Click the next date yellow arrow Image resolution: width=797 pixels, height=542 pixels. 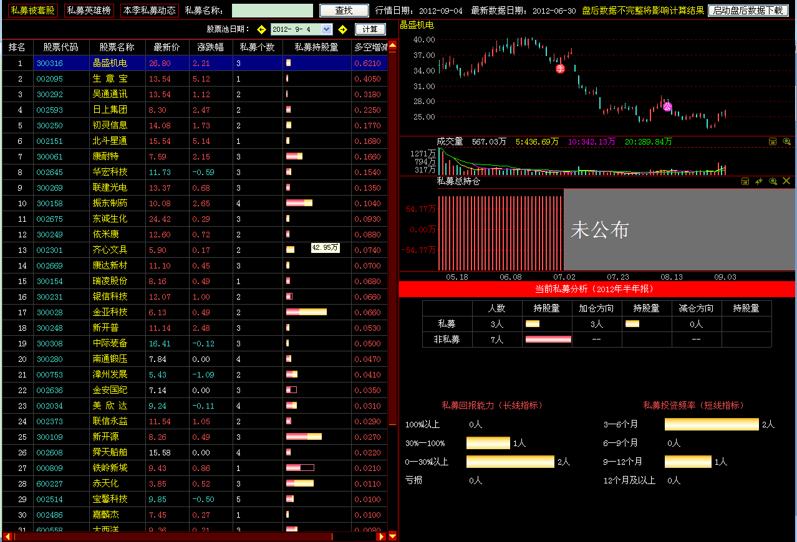pyautogui.click(x=342, y=29)
